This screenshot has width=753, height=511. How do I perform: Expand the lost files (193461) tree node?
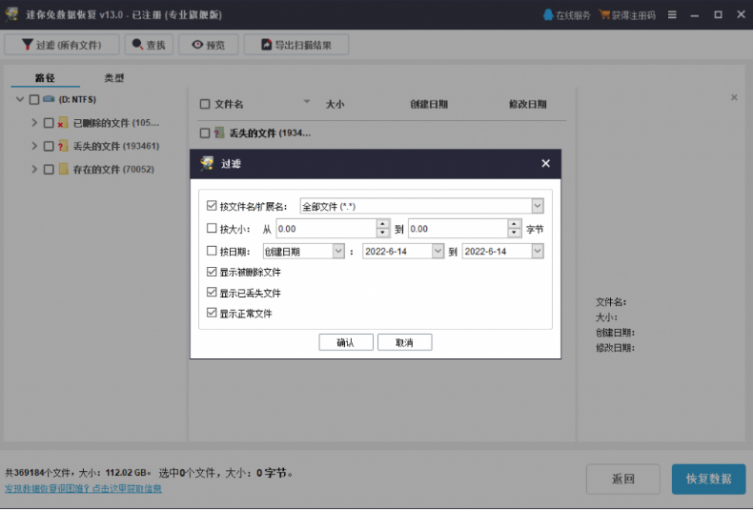click(x=34, y=146)
